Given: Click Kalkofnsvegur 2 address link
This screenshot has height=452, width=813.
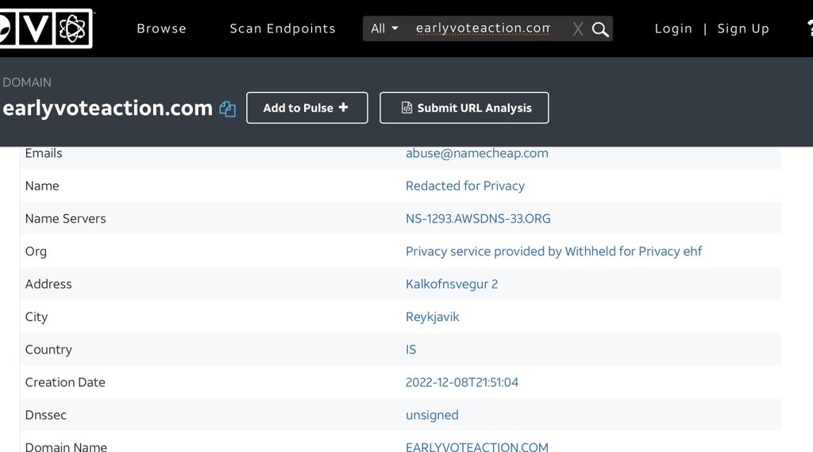Looking at the screenshot, I should pos(452,284).
